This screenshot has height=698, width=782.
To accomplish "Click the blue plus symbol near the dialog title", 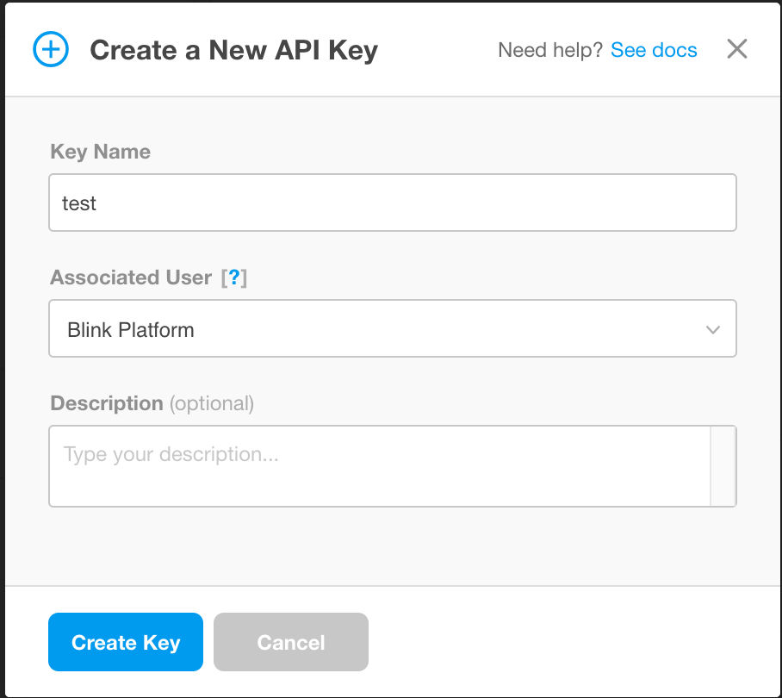I will 50,49.
